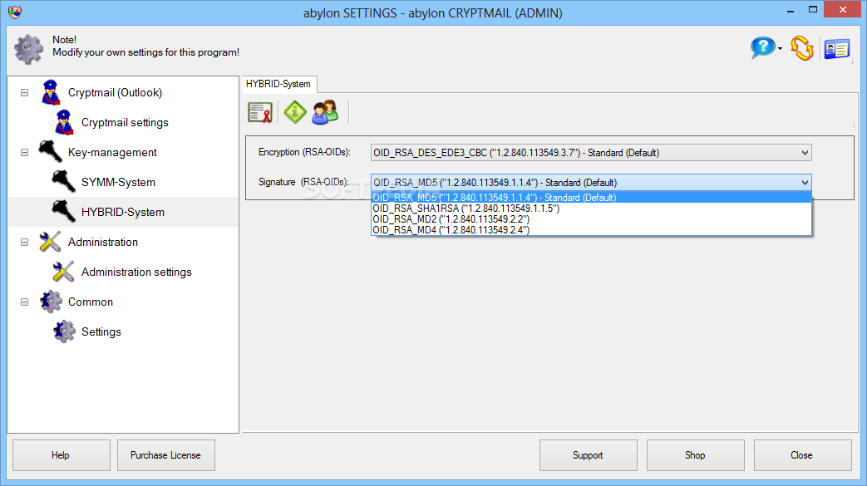This screenshot has height=486, width=867.
Task: Click the key icon beside SYMM-System
Action: pyautogui.click(x=63, y=181)
